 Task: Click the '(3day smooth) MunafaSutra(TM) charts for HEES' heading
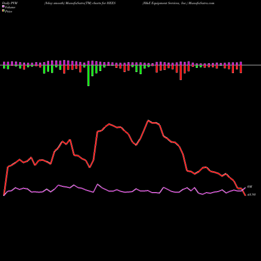click(80, 3)
